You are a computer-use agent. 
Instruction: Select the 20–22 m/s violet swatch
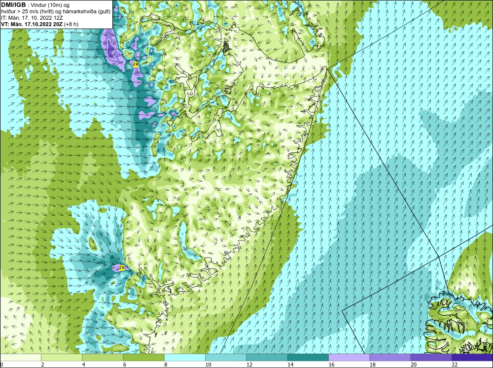click(431, 357)
